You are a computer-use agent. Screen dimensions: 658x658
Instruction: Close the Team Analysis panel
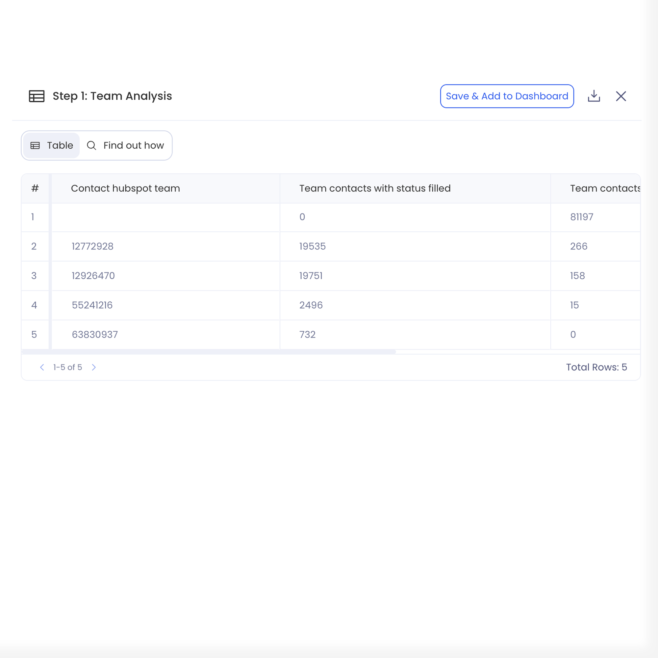pyautogui.click(x=620, y=96)
